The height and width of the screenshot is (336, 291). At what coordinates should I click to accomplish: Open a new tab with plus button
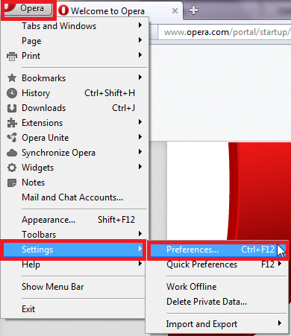click(193, 10)
